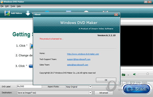Expand the Aspect Ratio dropdown
Screen dimensions: 153x97
click(90, 87)
